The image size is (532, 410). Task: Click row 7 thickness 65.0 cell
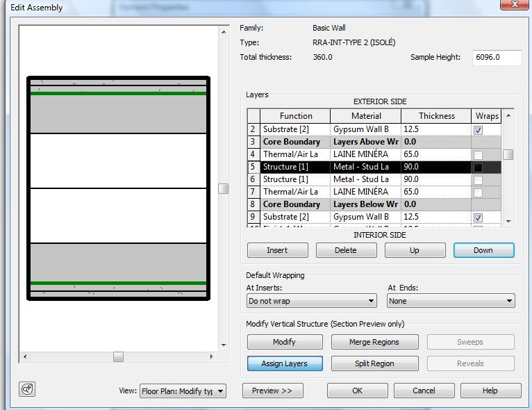pos(436,192)
